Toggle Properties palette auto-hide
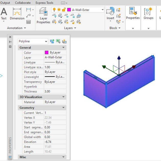Image resolution: width=161 pixels, height=161 pixels. (10, 42)
